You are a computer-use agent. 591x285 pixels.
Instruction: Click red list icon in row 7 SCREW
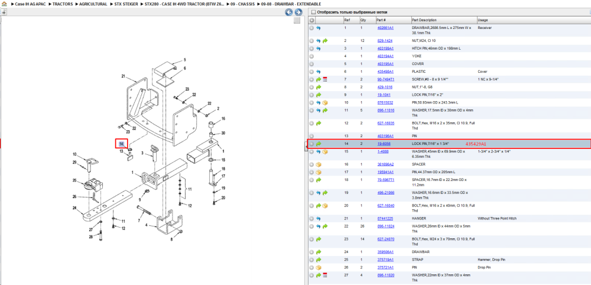pyautogui.click(x=325, y=80)
